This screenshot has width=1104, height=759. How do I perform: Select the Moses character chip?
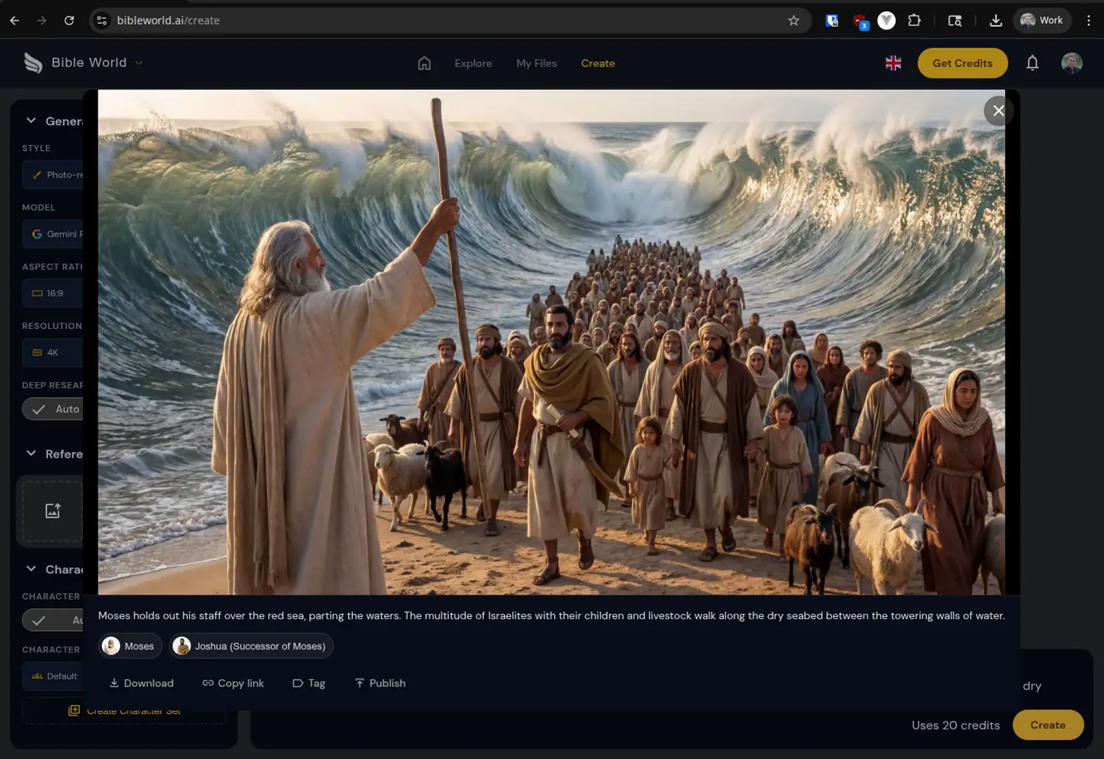130,646
